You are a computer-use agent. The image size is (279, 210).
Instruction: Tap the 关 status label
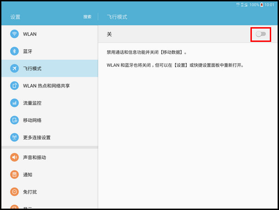pos(109,34)
